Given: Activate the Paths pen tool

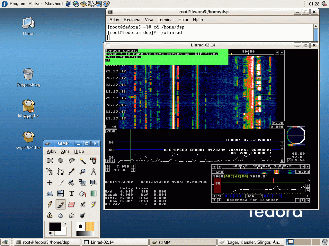Looking at the screenshot, I should pos(61,172).
